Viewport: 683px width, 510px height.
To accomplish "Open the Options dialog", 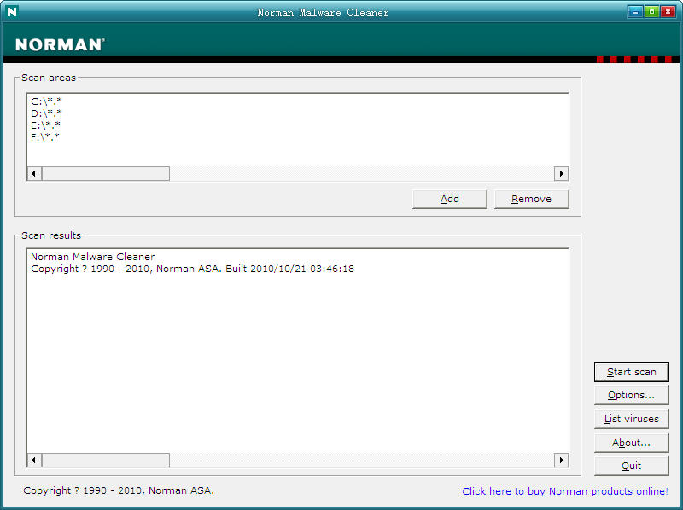I will click(x=631, y=395).
